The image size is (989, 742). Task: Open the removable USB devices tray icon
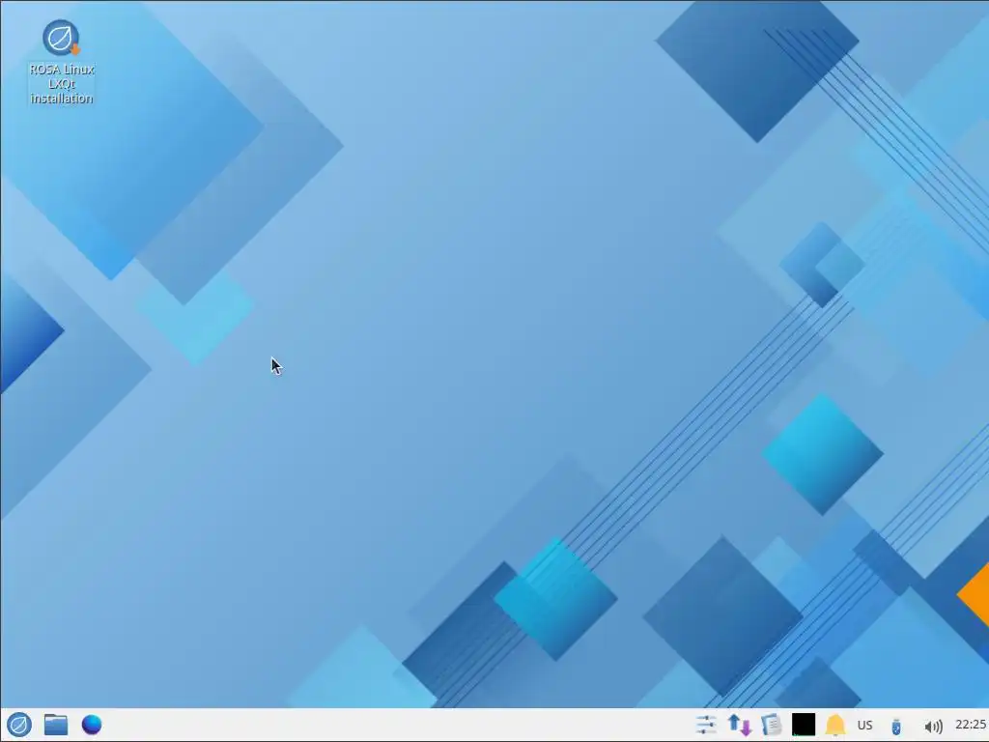pos(896,726)
